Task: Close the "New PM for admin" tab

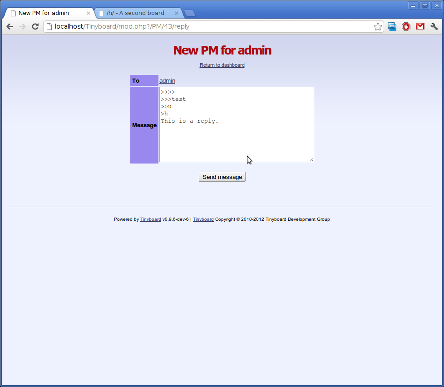Action: click(x=89, y=13)
